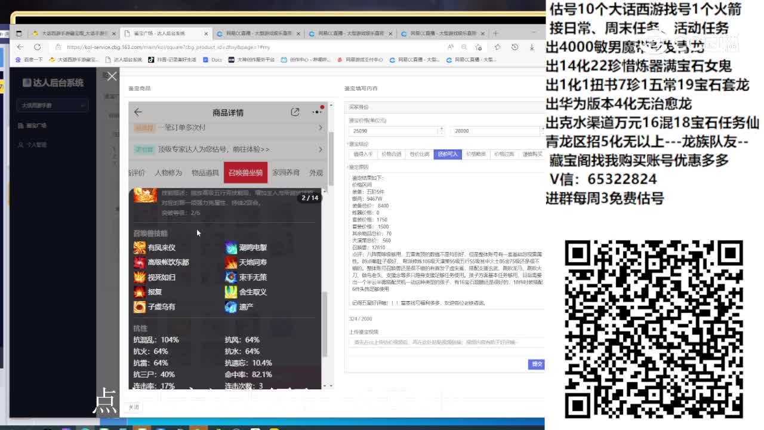Image resolution: width=764 pixels, height=430 pixels.
Task: Select the 性价比高 conclusion option
Action: pos(420,154)
